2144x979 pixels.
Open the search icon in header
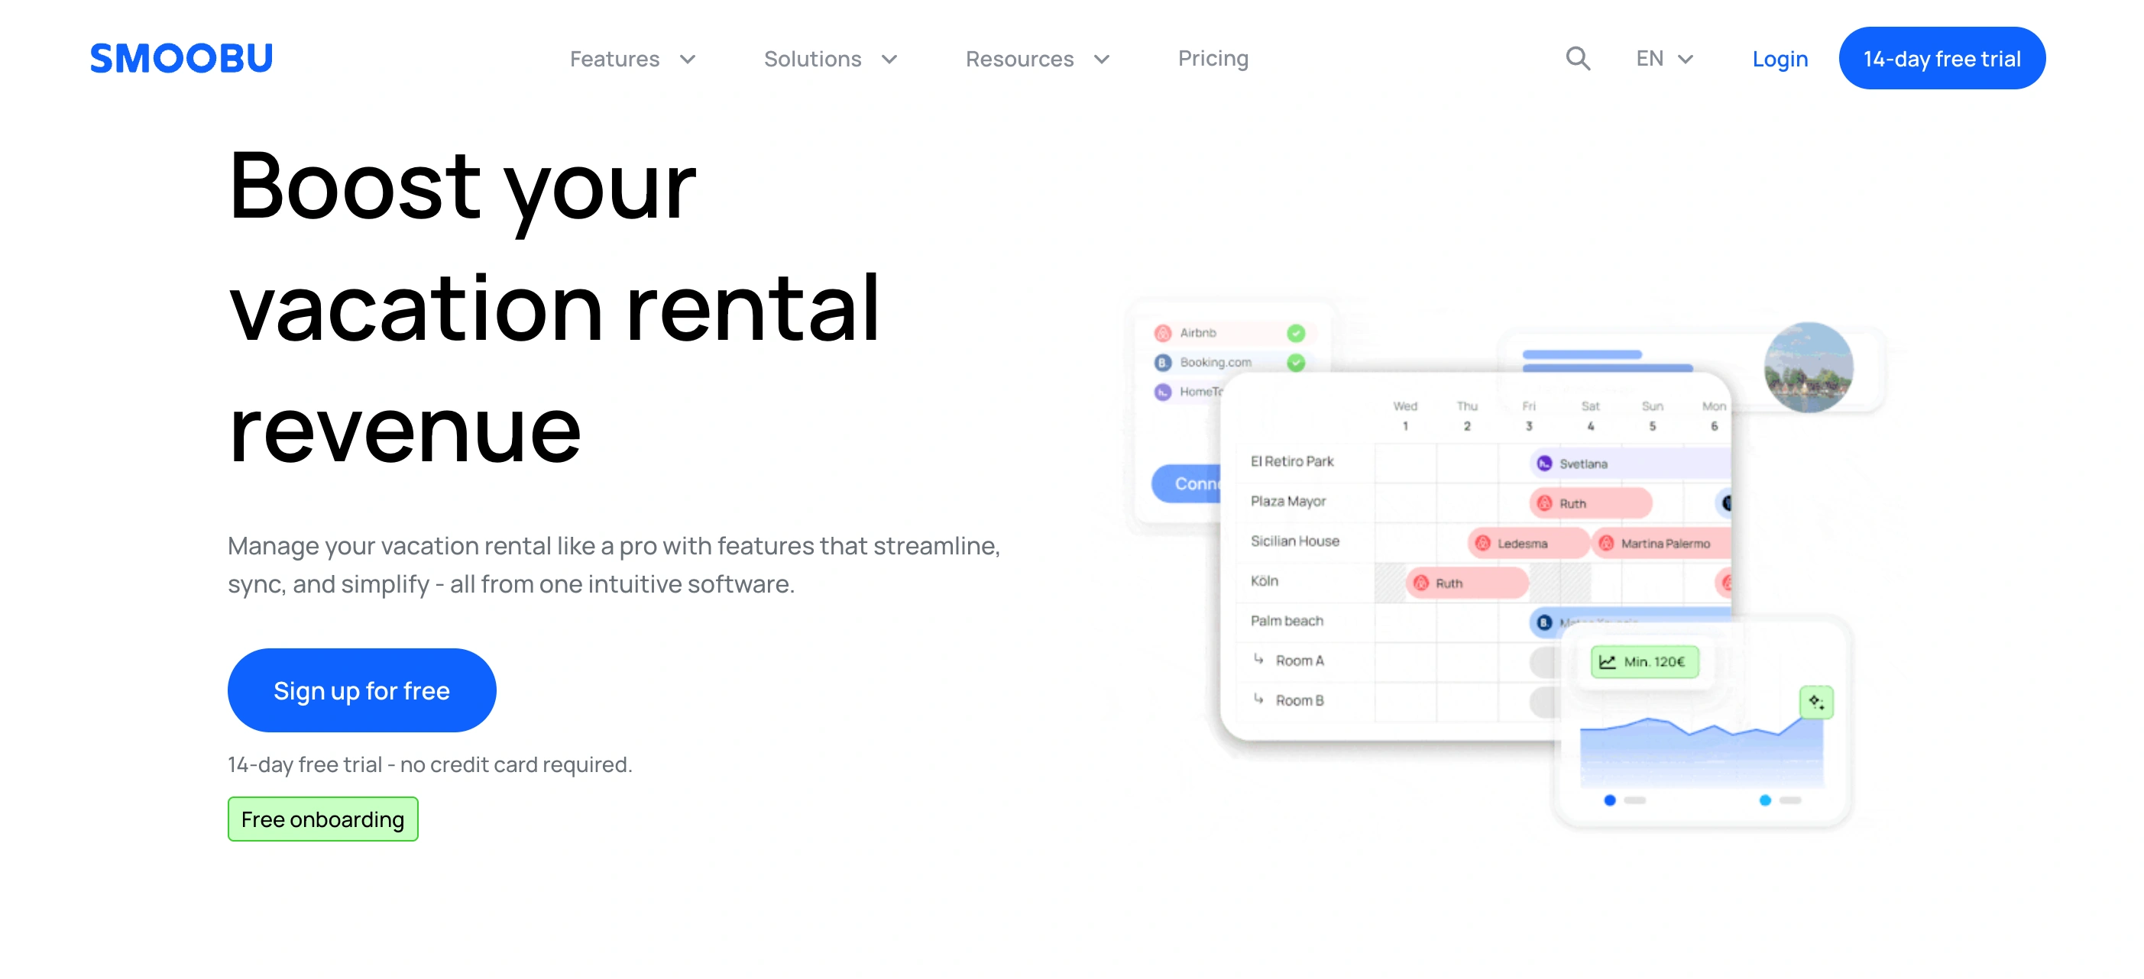[1577, 58]
